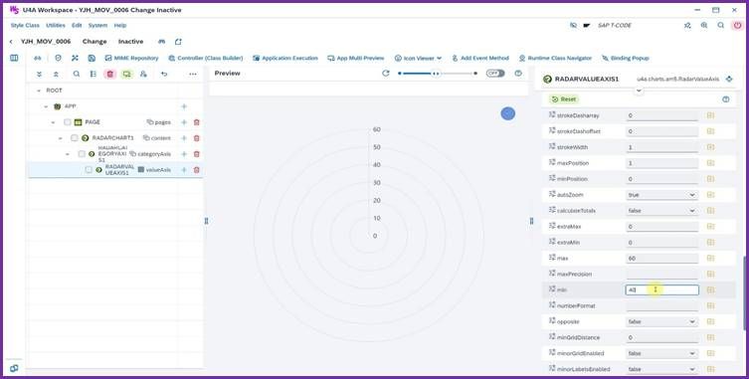Add child to APP node with plus icon
This screenshot has height=379, width=749.
184,106
